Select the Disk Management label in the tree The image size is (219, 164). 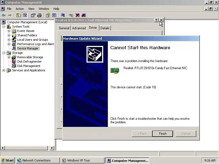click(29, 66)
